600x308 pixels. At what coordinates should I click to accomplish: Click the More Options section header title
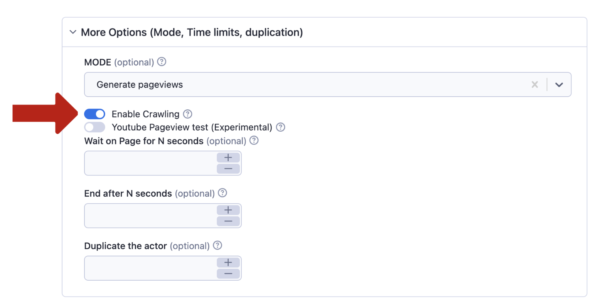[192, 32]
